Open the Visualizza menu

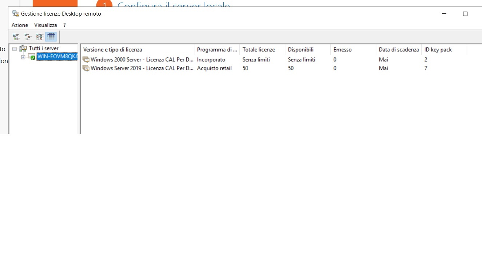click(x=45, y=25)
